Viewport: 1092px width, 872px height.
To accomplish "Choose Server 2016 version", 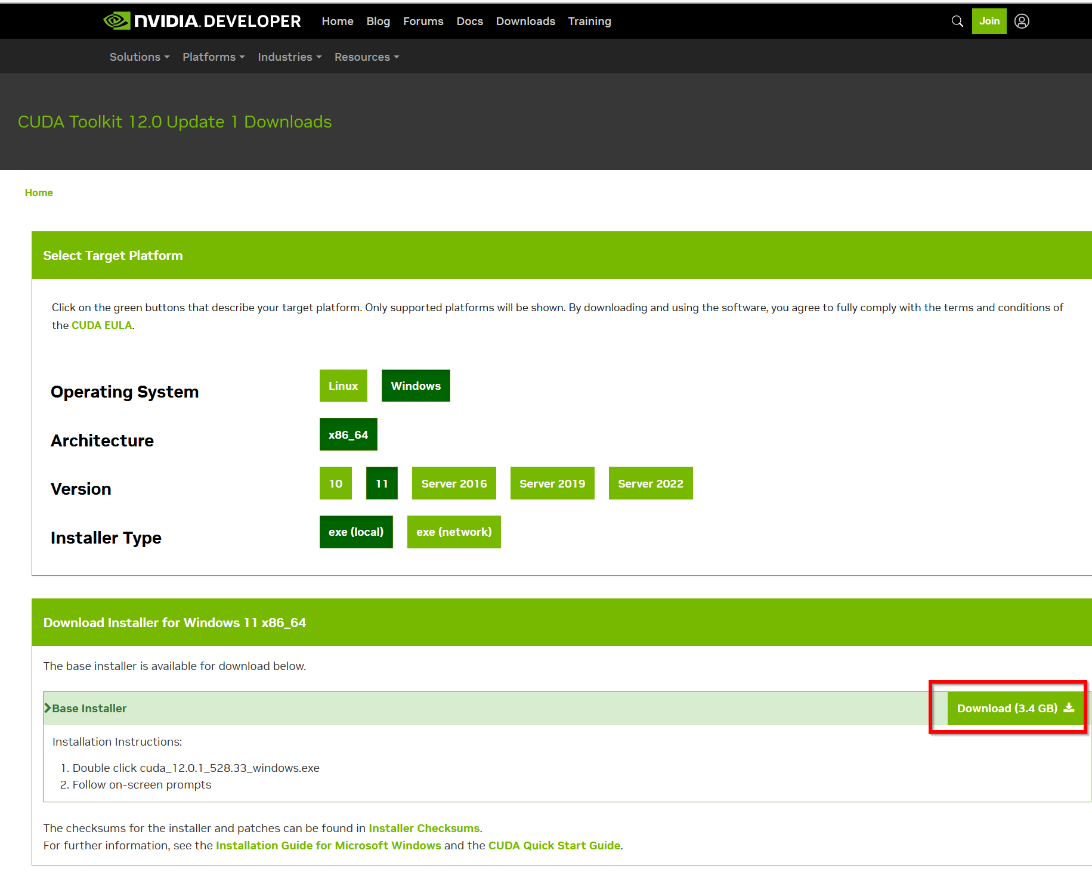I will tap(454, 483).
